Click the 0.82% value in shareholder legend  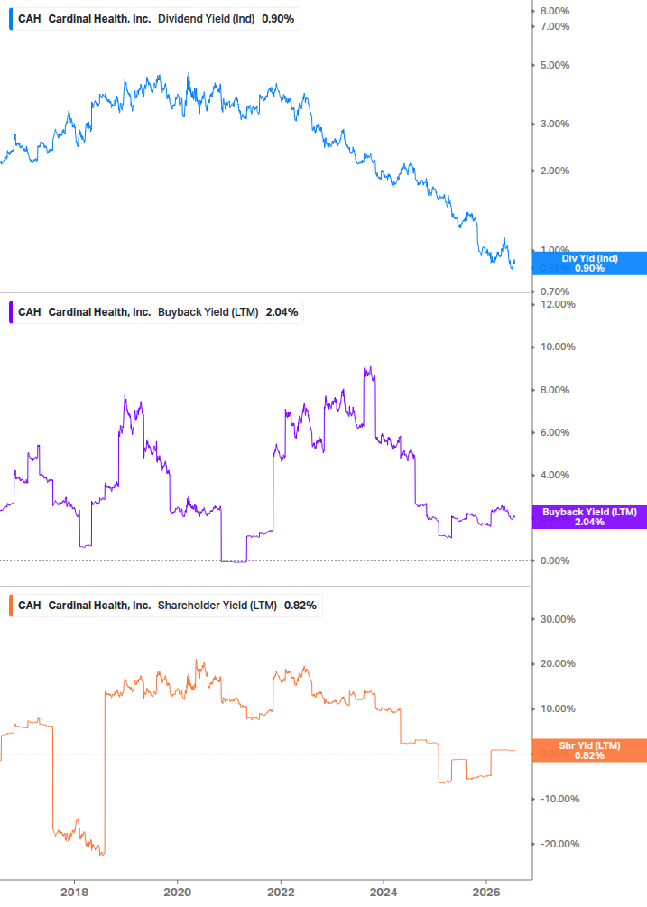tap(300, 606)
